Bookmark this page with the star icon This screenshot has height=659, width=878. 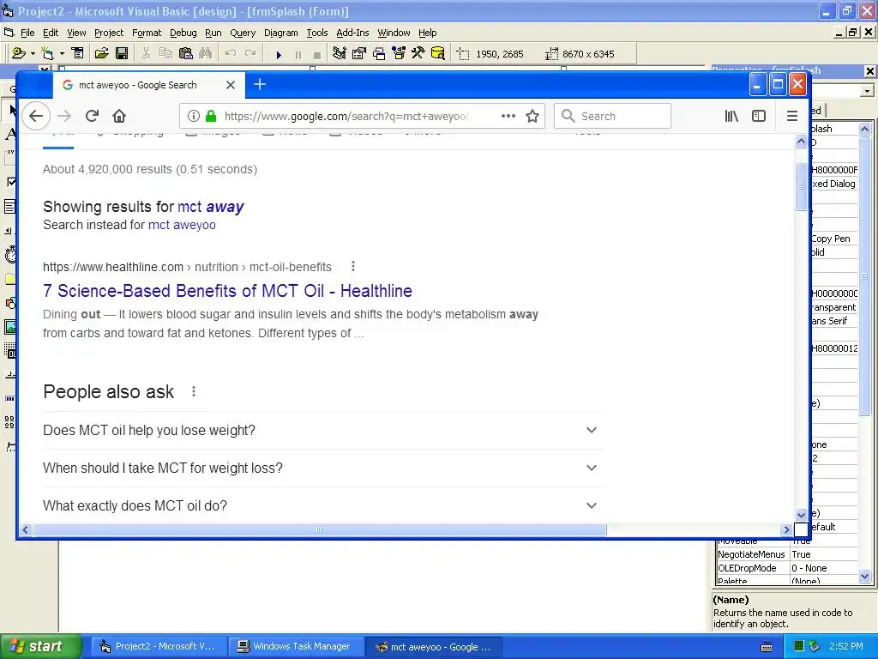coord(532,116)
